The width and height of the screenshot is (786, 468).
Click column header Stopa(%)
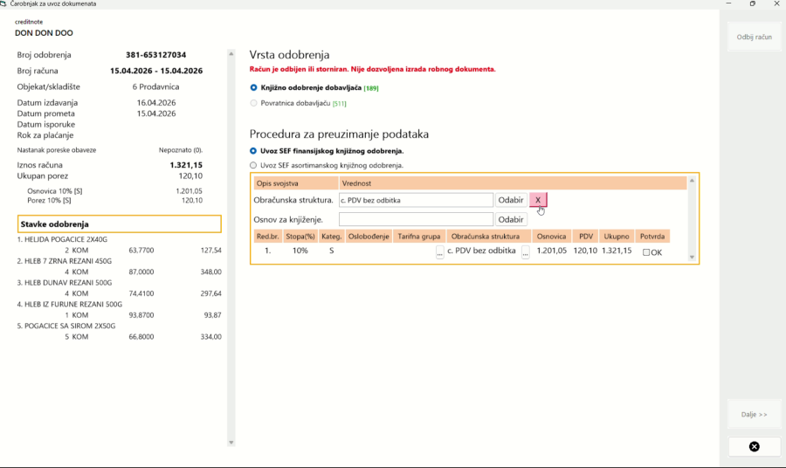click(300, 237)
